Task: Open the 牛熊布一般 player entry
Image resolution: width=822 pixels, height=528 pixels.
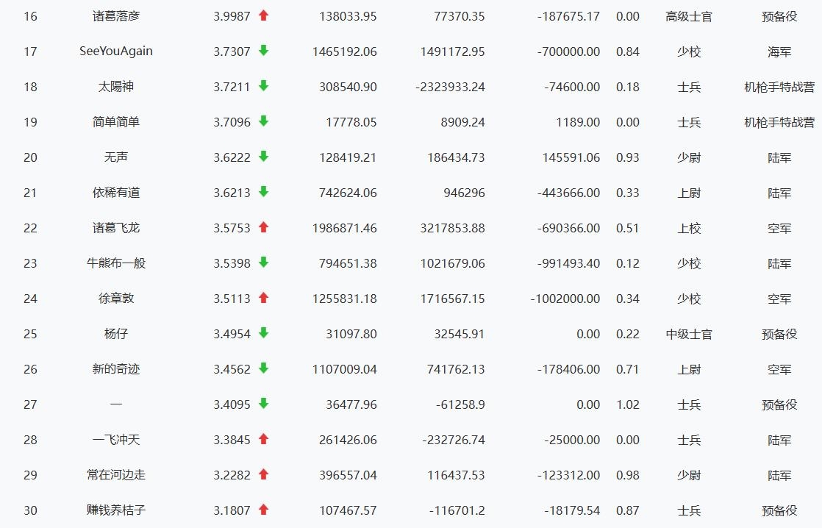Action: 116,263
